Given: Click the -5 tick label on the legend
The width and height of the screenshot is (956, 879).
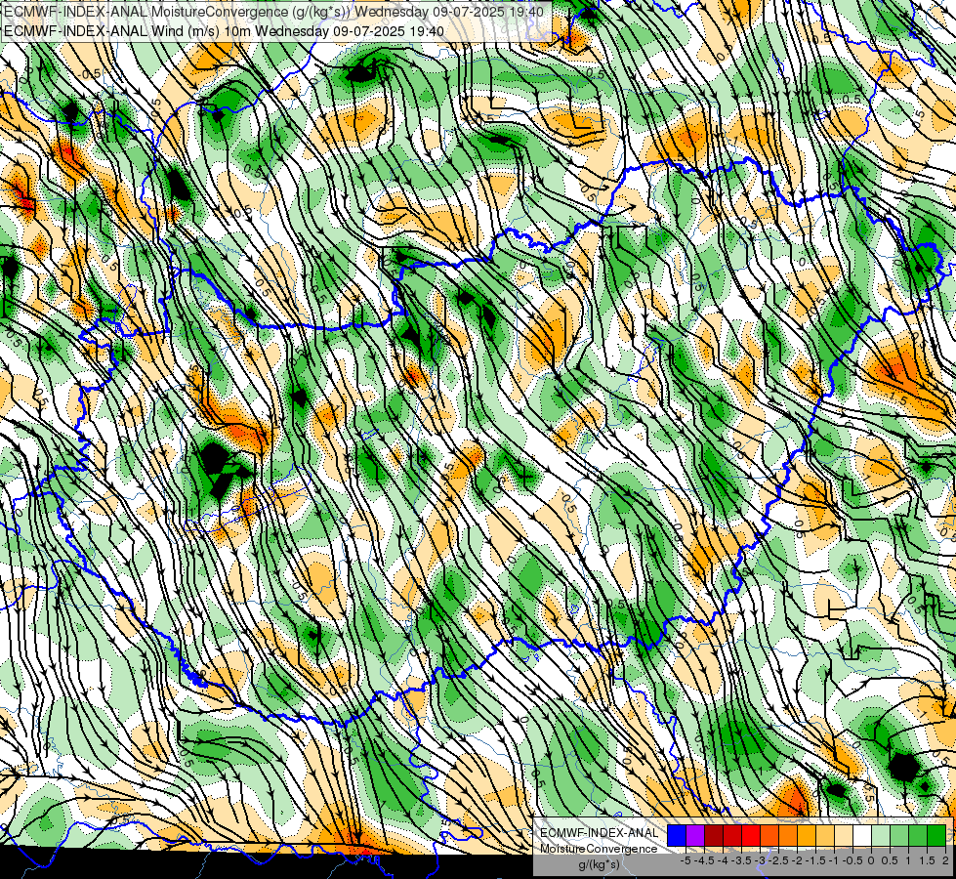Looking at the screenshot, I should point(686,860).
